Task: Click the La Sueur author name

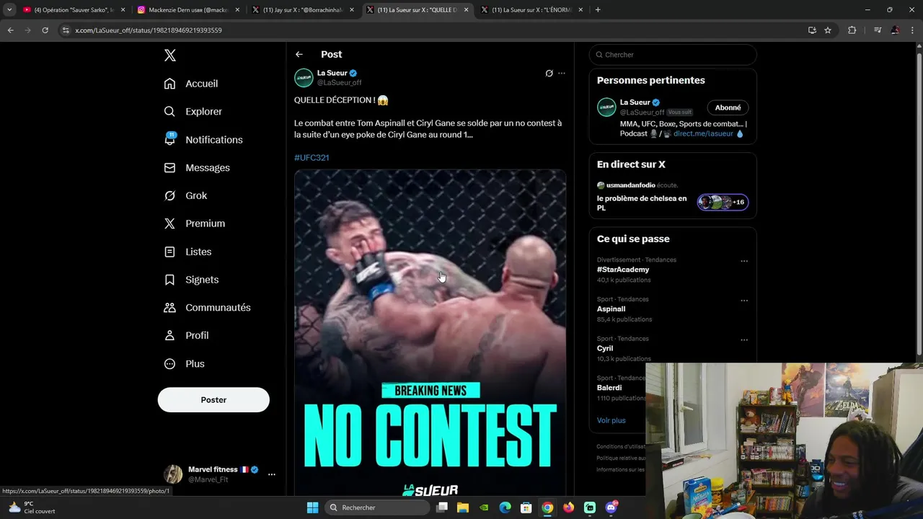Action: (x=332, y=73)
